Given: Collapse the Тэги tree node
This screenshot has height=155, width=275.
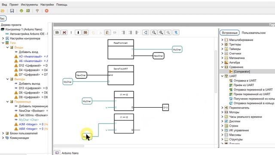Looking at the screenshot, I should coord(3,43).
